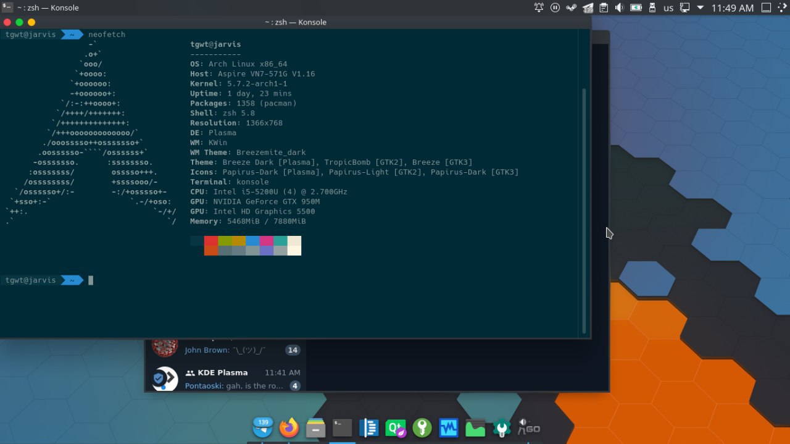Image resolution: width=790 pixels, height=444 pixels.
Task: Open the wrench gear settings tool icon
Action: click(x=502, y=428)
